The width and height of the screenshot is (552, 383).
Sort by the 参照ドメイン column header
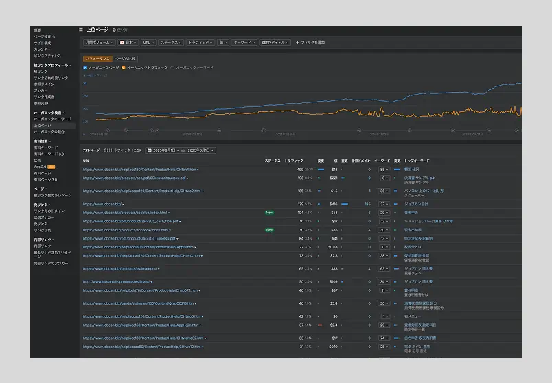(x=361, y=161)
